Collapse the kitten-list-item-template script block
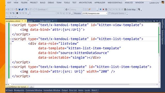Viewport: 165px width, 93px height. tap(11, 67)
